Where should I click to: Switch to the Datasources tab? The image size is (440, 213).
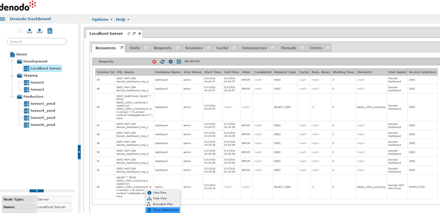coord(254,48)
